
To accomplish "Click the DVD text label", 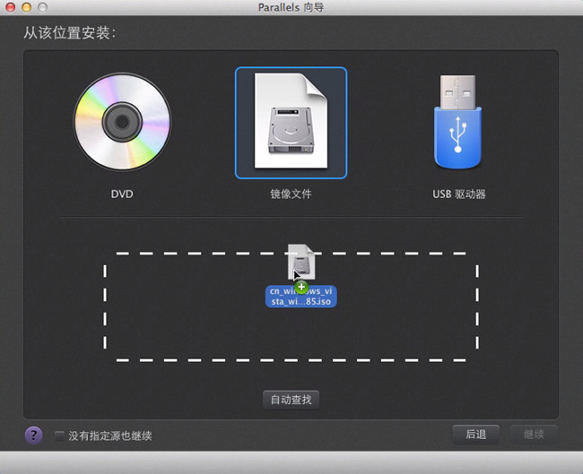I will (122, 194).
